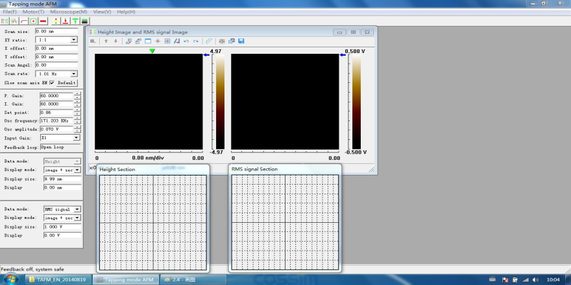Viewport: 571px width, 285px height.
Task: Open the XY ratio dropdown
Action: tap(74, 40)
